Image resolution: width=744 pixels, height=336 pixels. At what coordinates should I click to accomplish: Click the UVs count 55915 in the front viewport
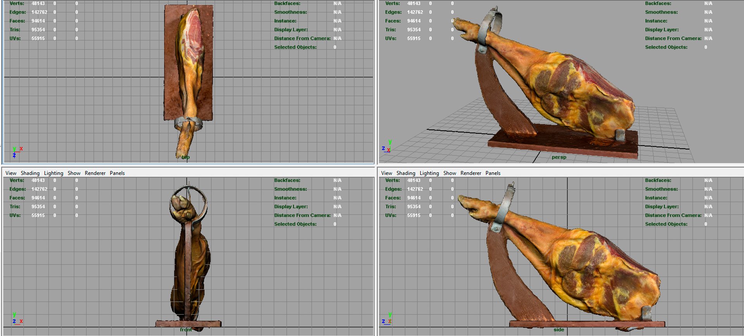coord(38,216)
